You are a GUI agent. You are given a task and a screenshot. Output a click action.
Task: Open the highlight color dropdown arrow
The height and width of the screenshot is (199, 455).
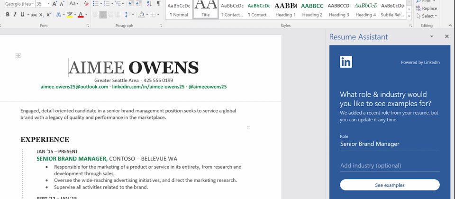pos(75,15)
